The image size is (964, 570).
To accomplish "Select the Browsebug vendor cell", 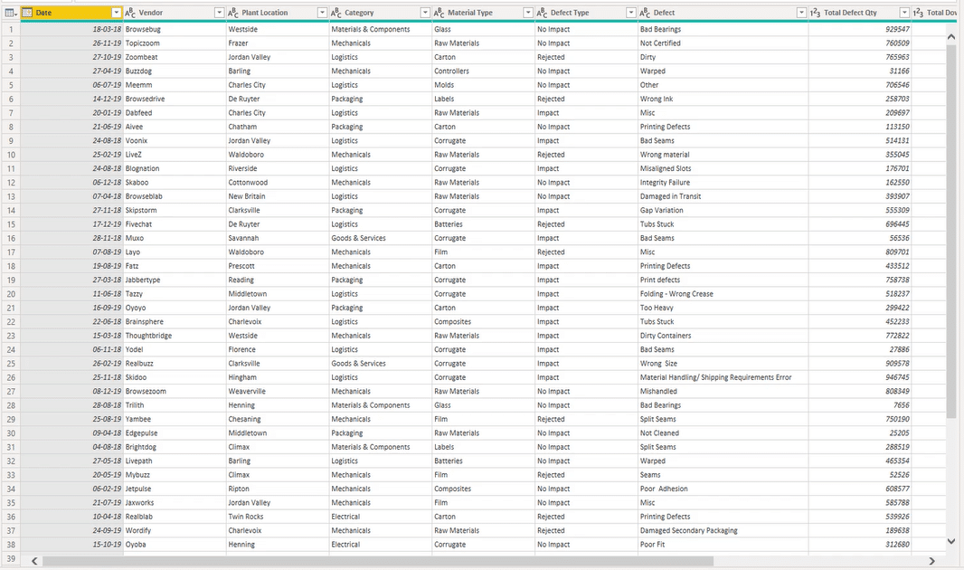I will (175, 29).
